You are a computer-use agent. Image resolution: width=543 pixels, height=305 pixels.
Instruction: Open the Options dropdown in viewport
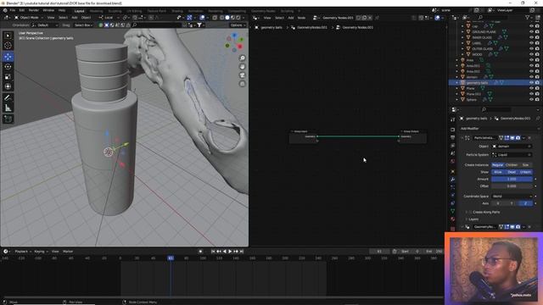coord(238,25)
